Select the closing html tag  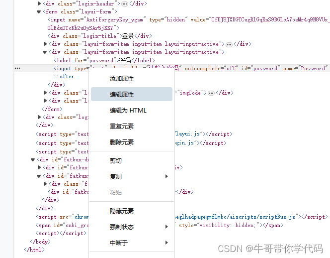(34, 250)
